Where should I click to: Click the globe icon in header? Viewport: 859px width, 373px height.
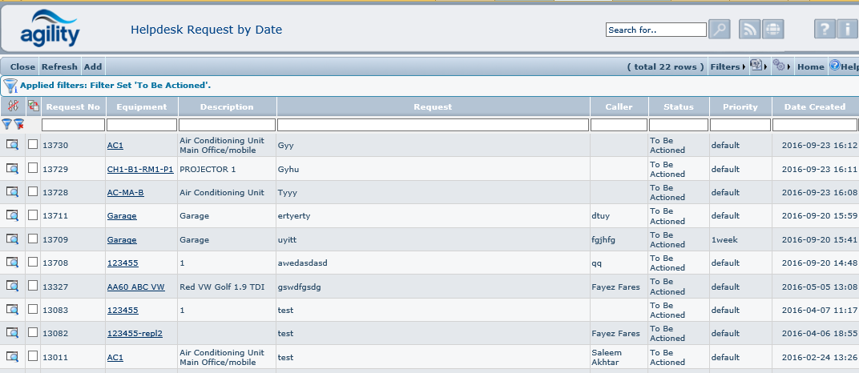click(773, 30)
